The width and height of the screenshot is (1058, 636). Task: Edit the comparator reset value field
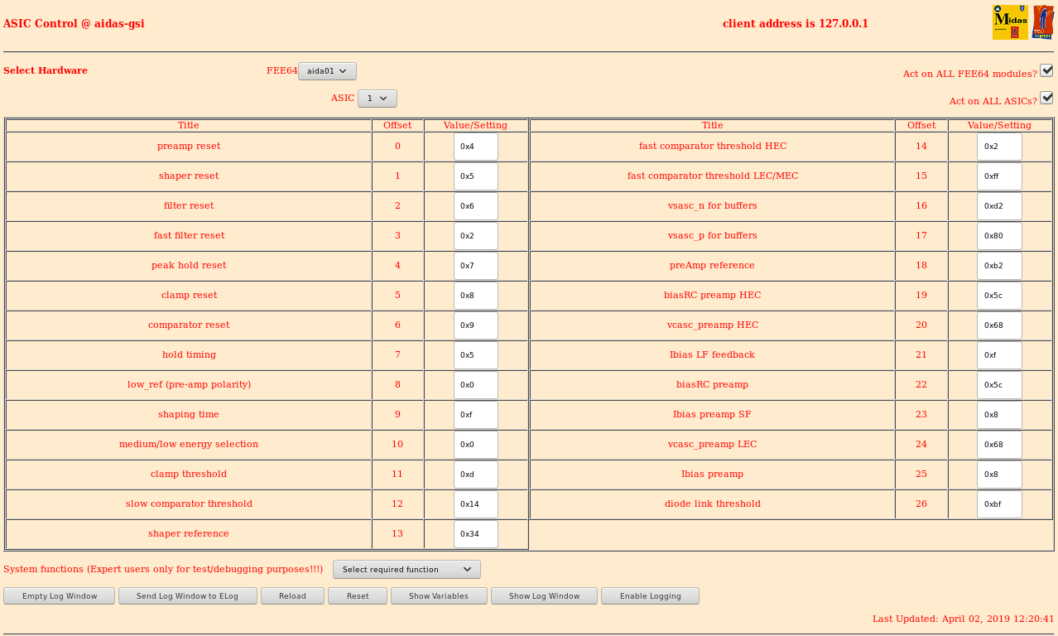pos(476,325)
